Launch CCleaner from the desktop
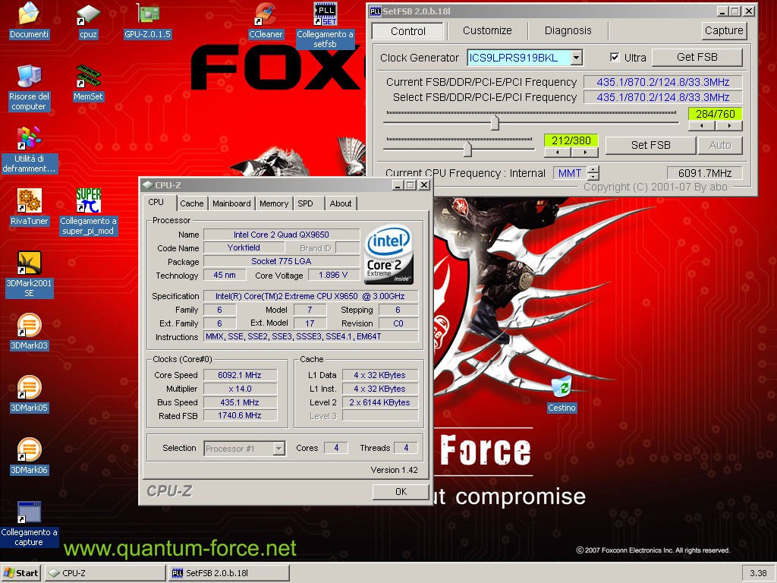Image resolution: width=777 pixels, height=583 pixels. [x=266, y=15]
